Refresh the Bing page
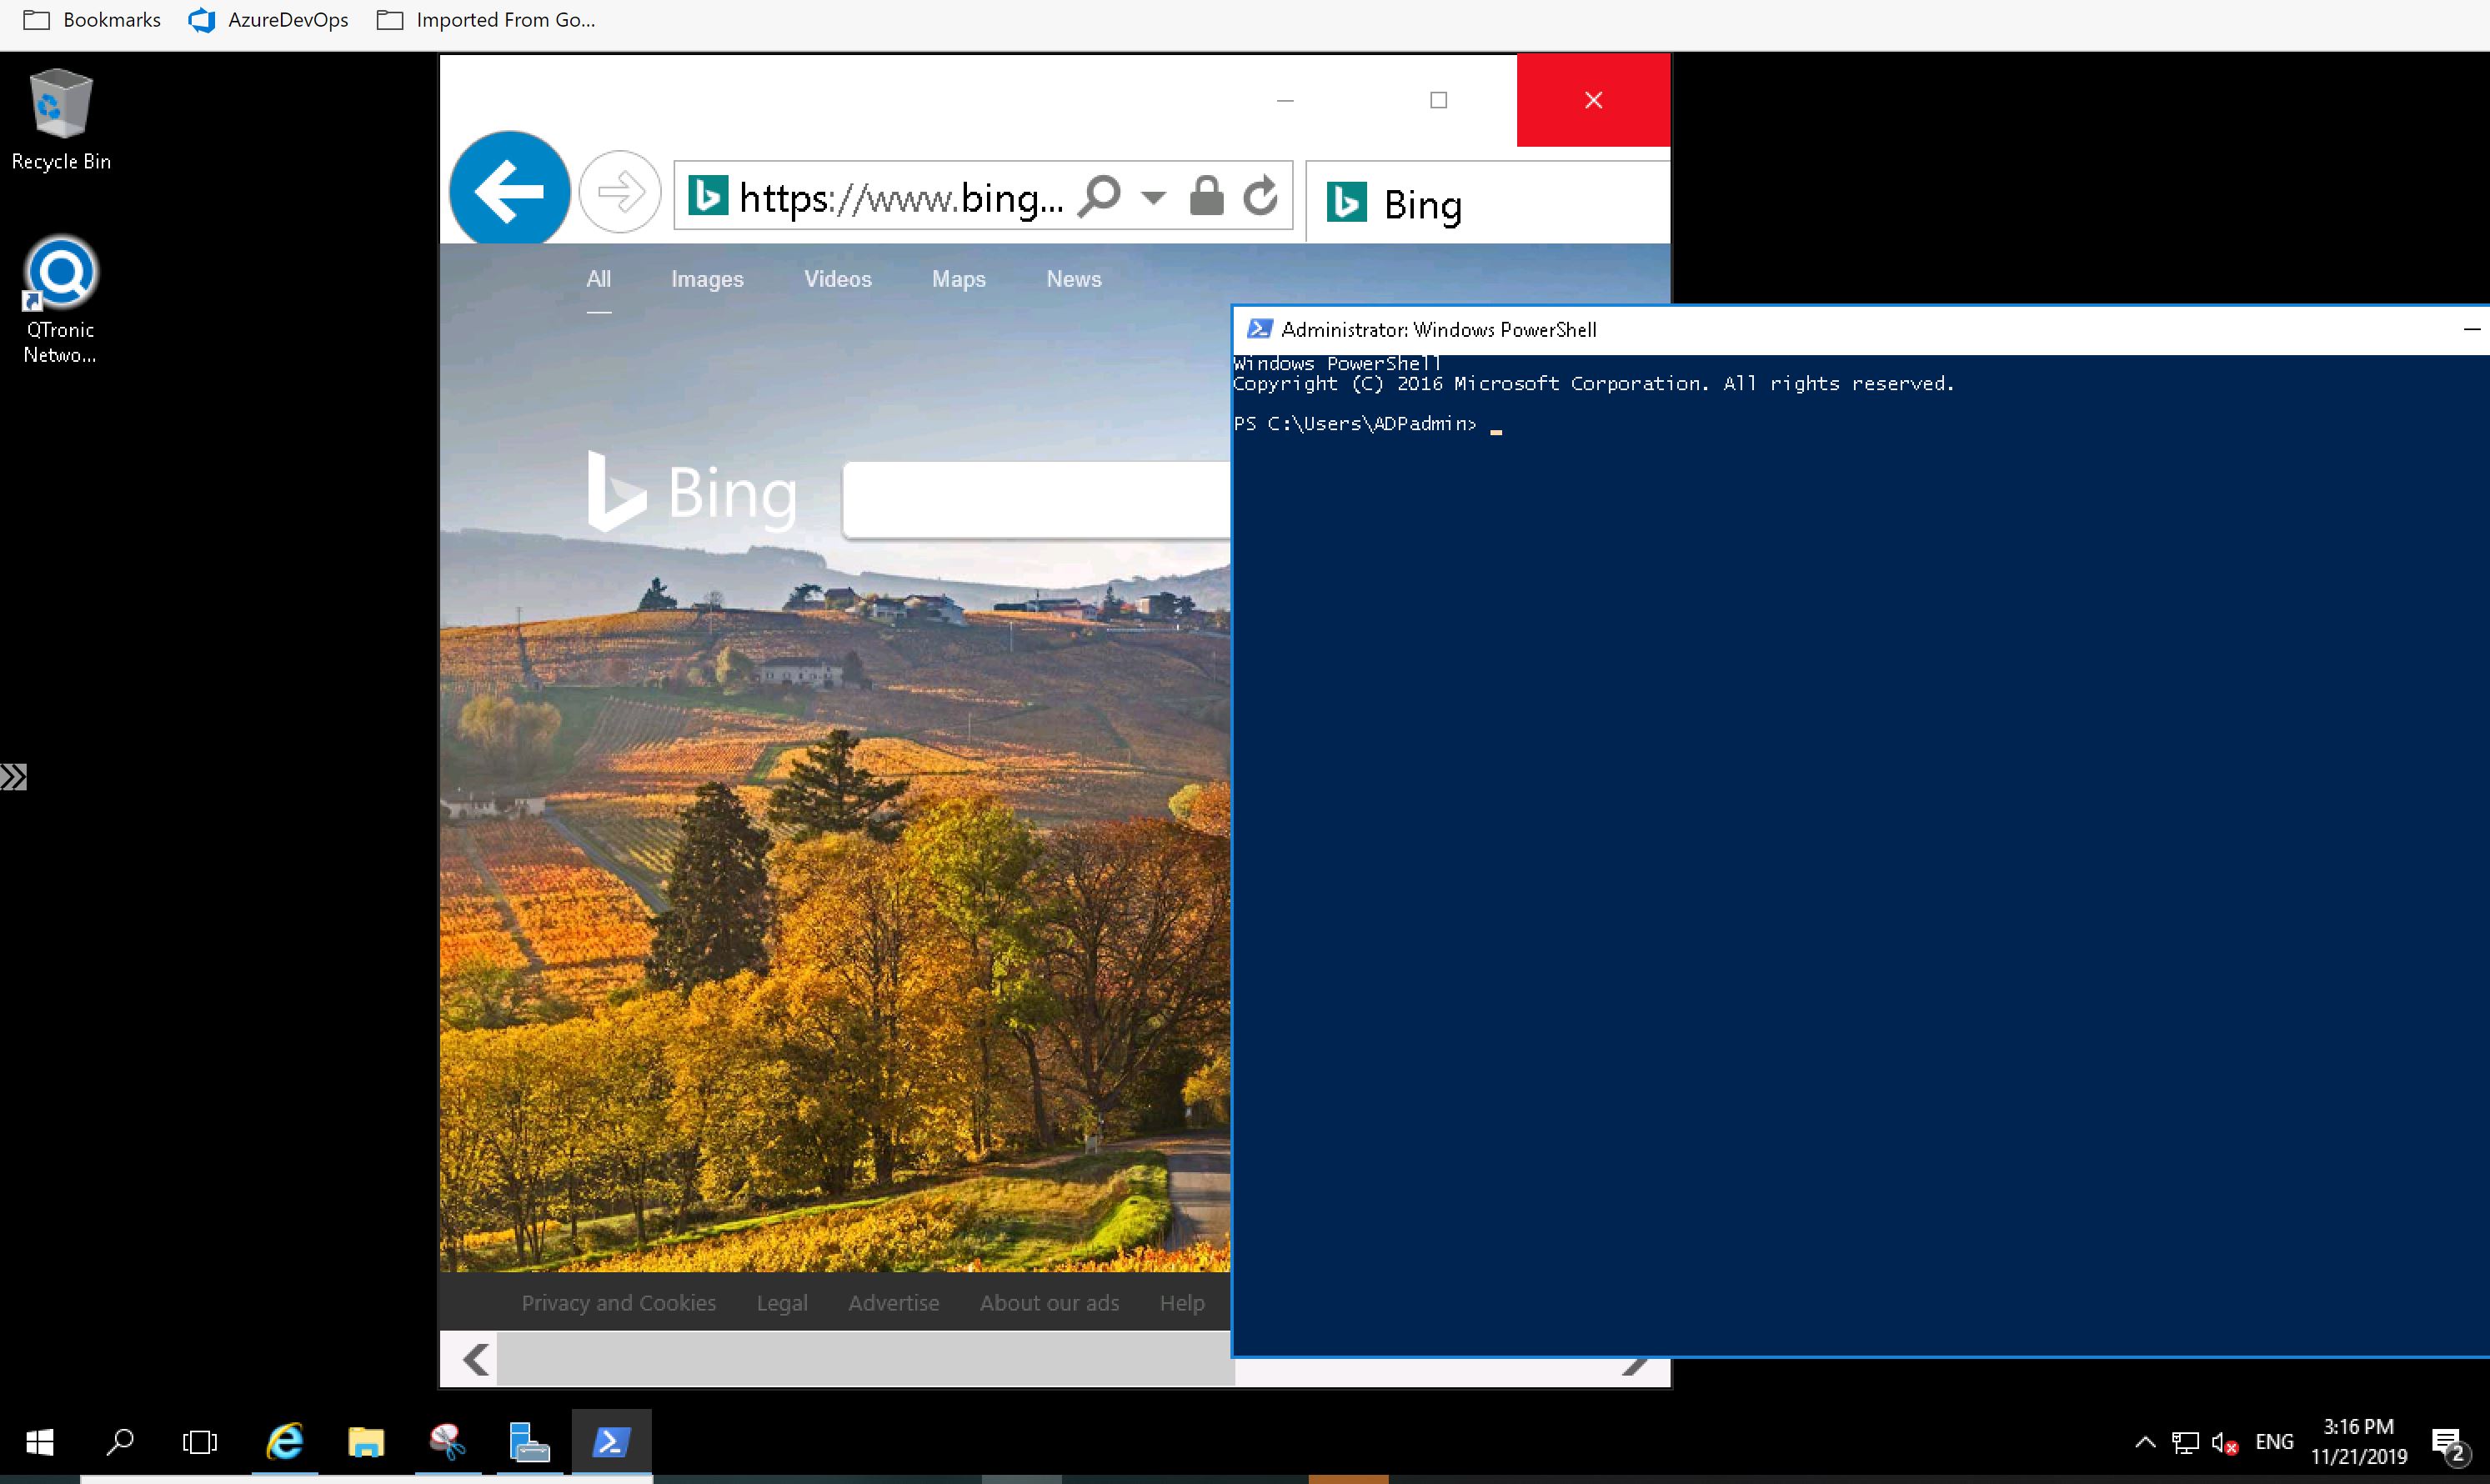 click(1259, 196)
